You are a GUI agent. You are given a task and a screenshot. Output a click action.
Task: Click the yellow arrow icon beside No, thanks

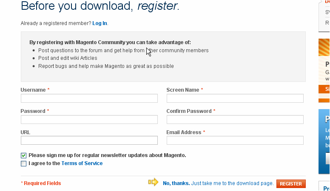[x=153, y=182]
